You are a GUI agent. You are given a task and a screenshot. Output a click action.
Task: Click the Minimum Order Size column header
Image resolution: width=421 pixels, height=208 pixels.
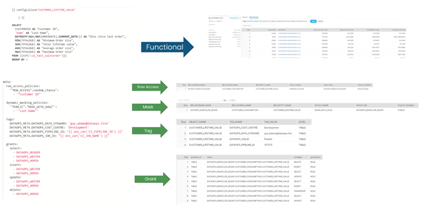(347, 30)
